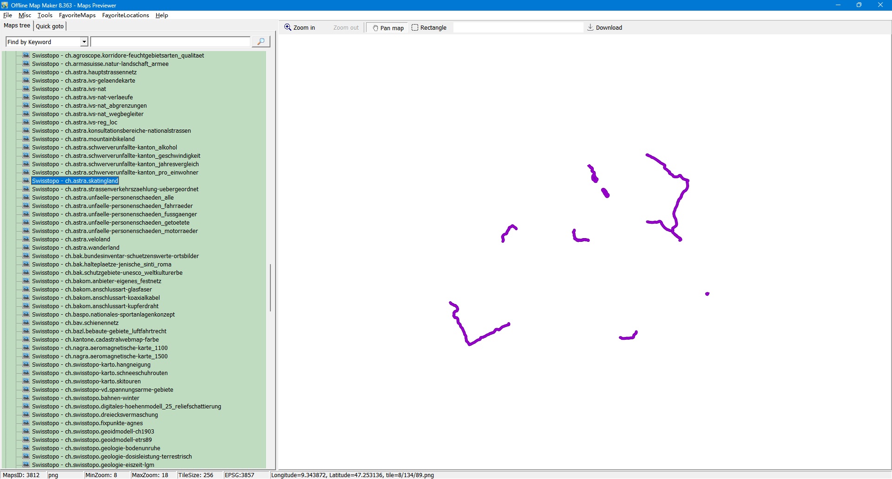Open the Find by Keyword dropdown
The image size is (892, 479).
84,42
